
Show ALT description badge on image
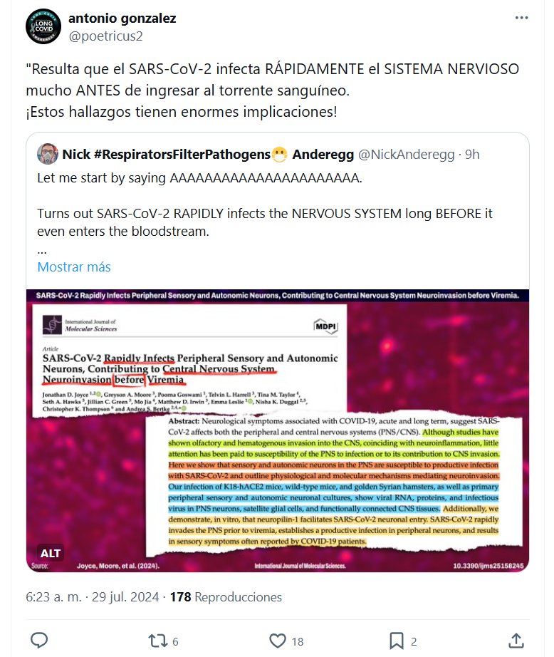tap(51, 553)
